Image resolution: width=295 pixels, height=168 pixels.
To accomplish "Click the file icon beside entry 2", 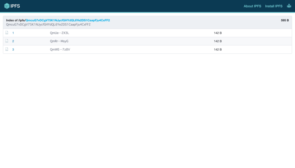I will pyautogui.click(x=7, y=41).
